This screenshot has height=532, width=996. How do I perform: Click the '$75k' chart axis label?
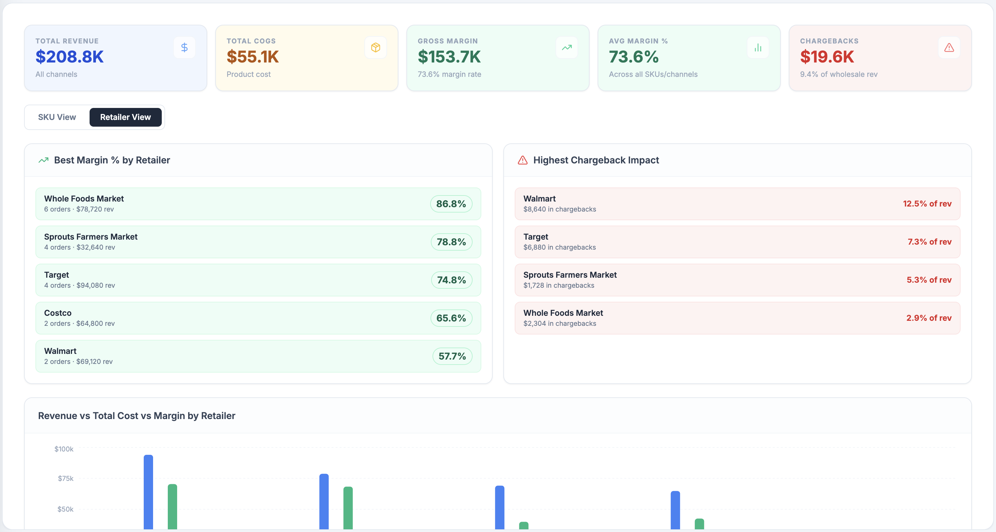point(66,479)
